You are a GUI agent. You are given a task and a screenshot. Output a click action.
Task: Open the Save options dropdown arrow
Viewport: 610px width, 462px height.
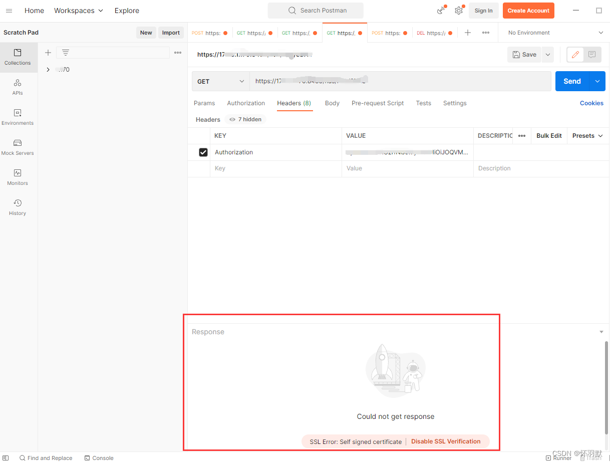point(548,55)
